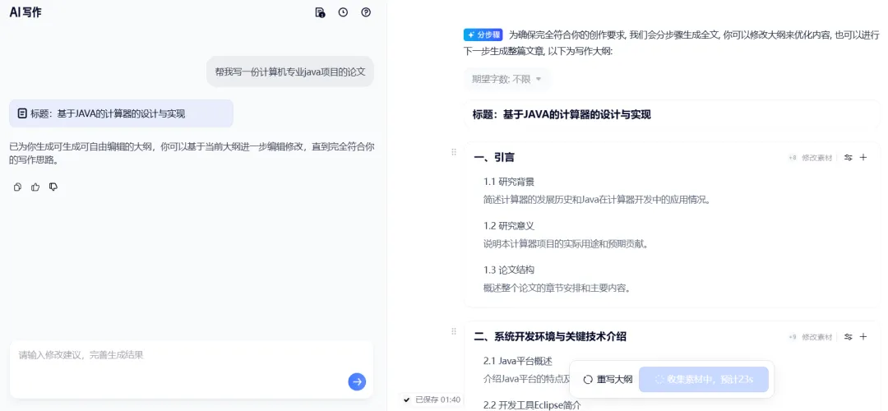Give a thumbs down to the response

pos(53,187)
